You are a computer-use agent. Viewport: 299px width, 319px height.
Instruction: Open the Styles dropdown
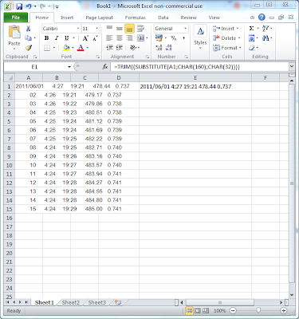[200, 37]
